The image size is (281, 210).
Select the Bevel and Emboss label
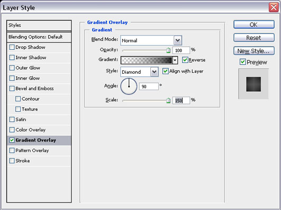coord(34,89)
